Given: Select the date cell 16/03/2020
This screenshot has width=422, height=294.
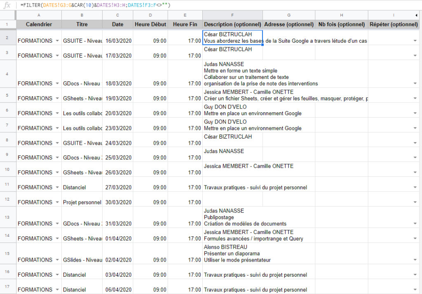Looking at the screenshot, I should pyautogui.click(x=117, y=37).
